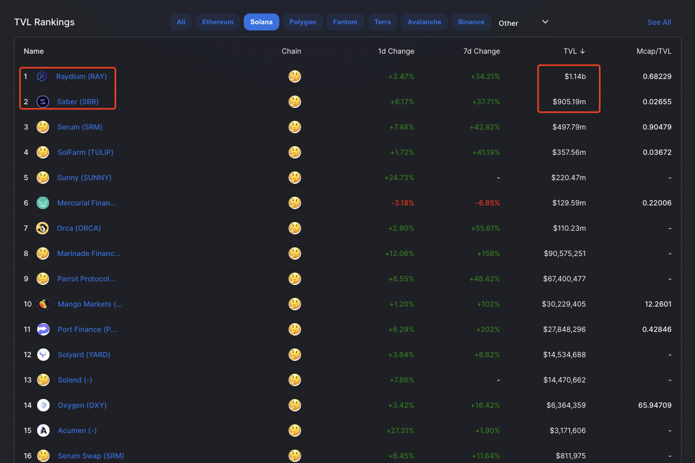Open the Solend (-) link
695x463 pixels.
[x=75, y=380]
